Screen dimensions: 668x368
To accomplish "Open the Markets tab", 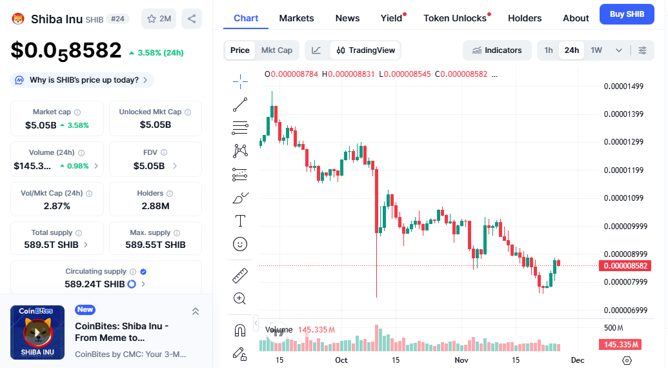I will pyautogui.click(x=296, y=18).
